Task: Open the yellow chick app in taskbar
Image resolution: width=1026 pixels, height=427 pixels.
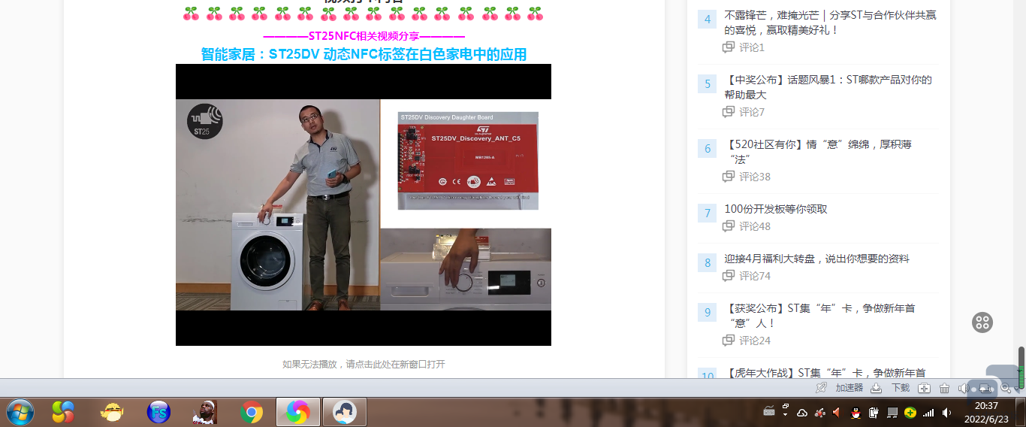Action: 112,412
